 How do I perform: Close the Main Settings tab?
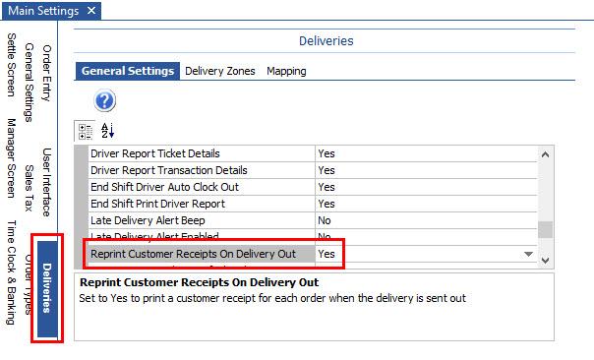(91, 10)
